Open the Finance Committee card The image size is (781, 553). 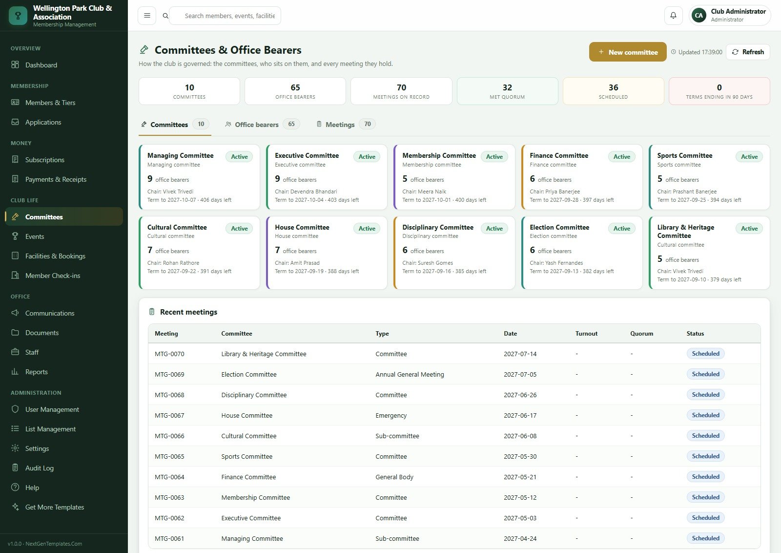pos(582,177)
